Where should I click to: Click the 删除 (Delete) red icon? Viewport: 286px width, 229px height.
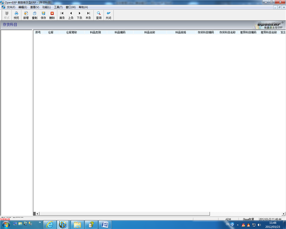pyautogui.click(x=52, y=15)
